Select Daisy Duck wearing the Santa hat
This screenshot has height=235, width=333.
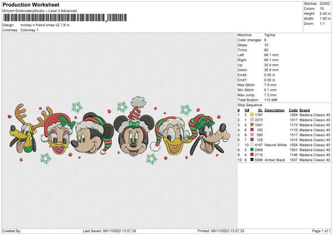click(58, 132)
